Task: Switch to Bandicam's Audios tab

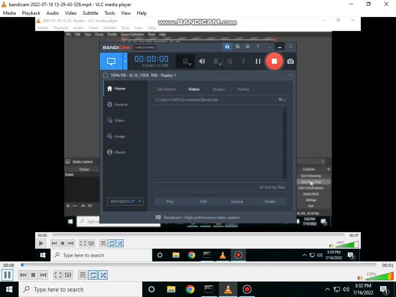Action: point(244,89)
